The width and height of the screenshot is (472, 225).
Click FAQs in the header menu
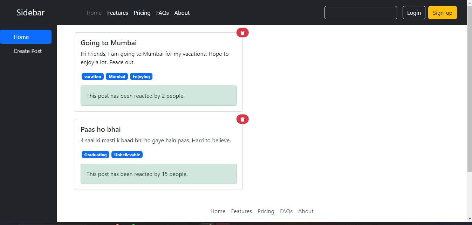(x=162, y=13)
